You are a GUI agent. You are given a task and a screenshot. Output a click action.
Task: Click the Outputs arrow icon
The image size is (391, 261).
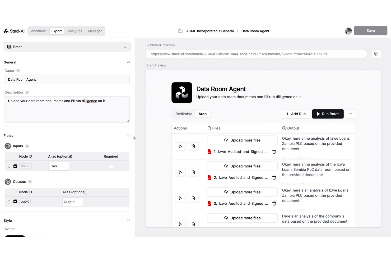click(8, 182)
